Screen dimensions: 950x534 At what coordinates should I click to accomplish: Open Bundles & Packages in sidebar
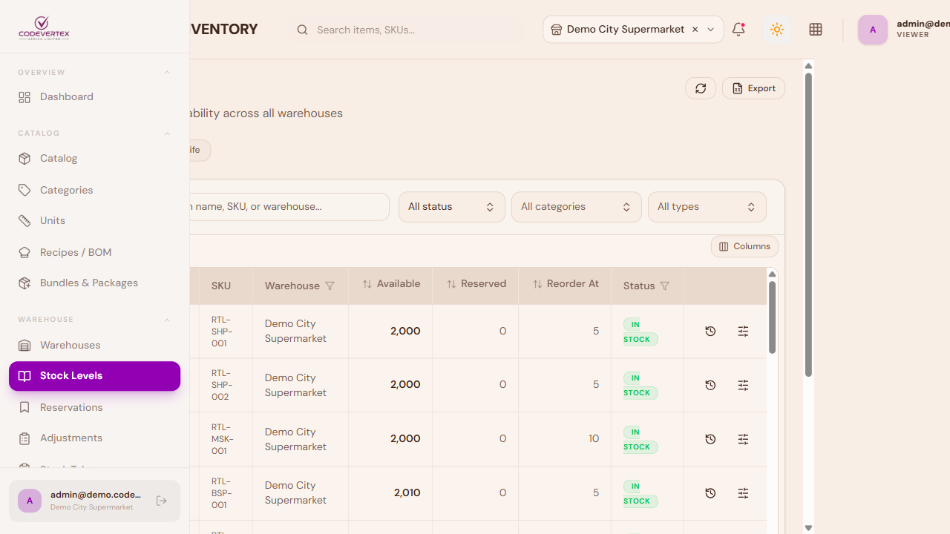pos(94,283)
